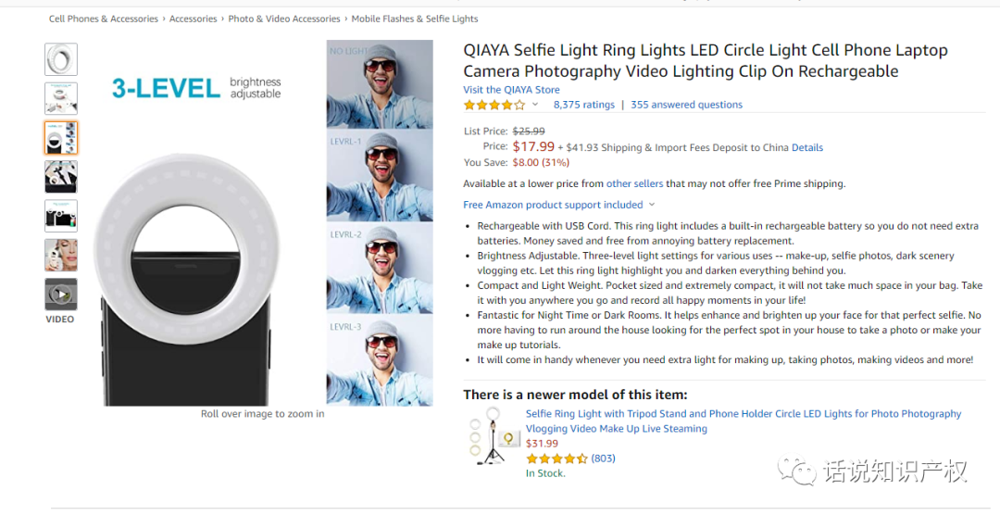Viewport: 1000px width, 515px height.
Task: Open Mobile Flashes & Selfie Lights breadcrumb
Action: click(x=415, y=19)
